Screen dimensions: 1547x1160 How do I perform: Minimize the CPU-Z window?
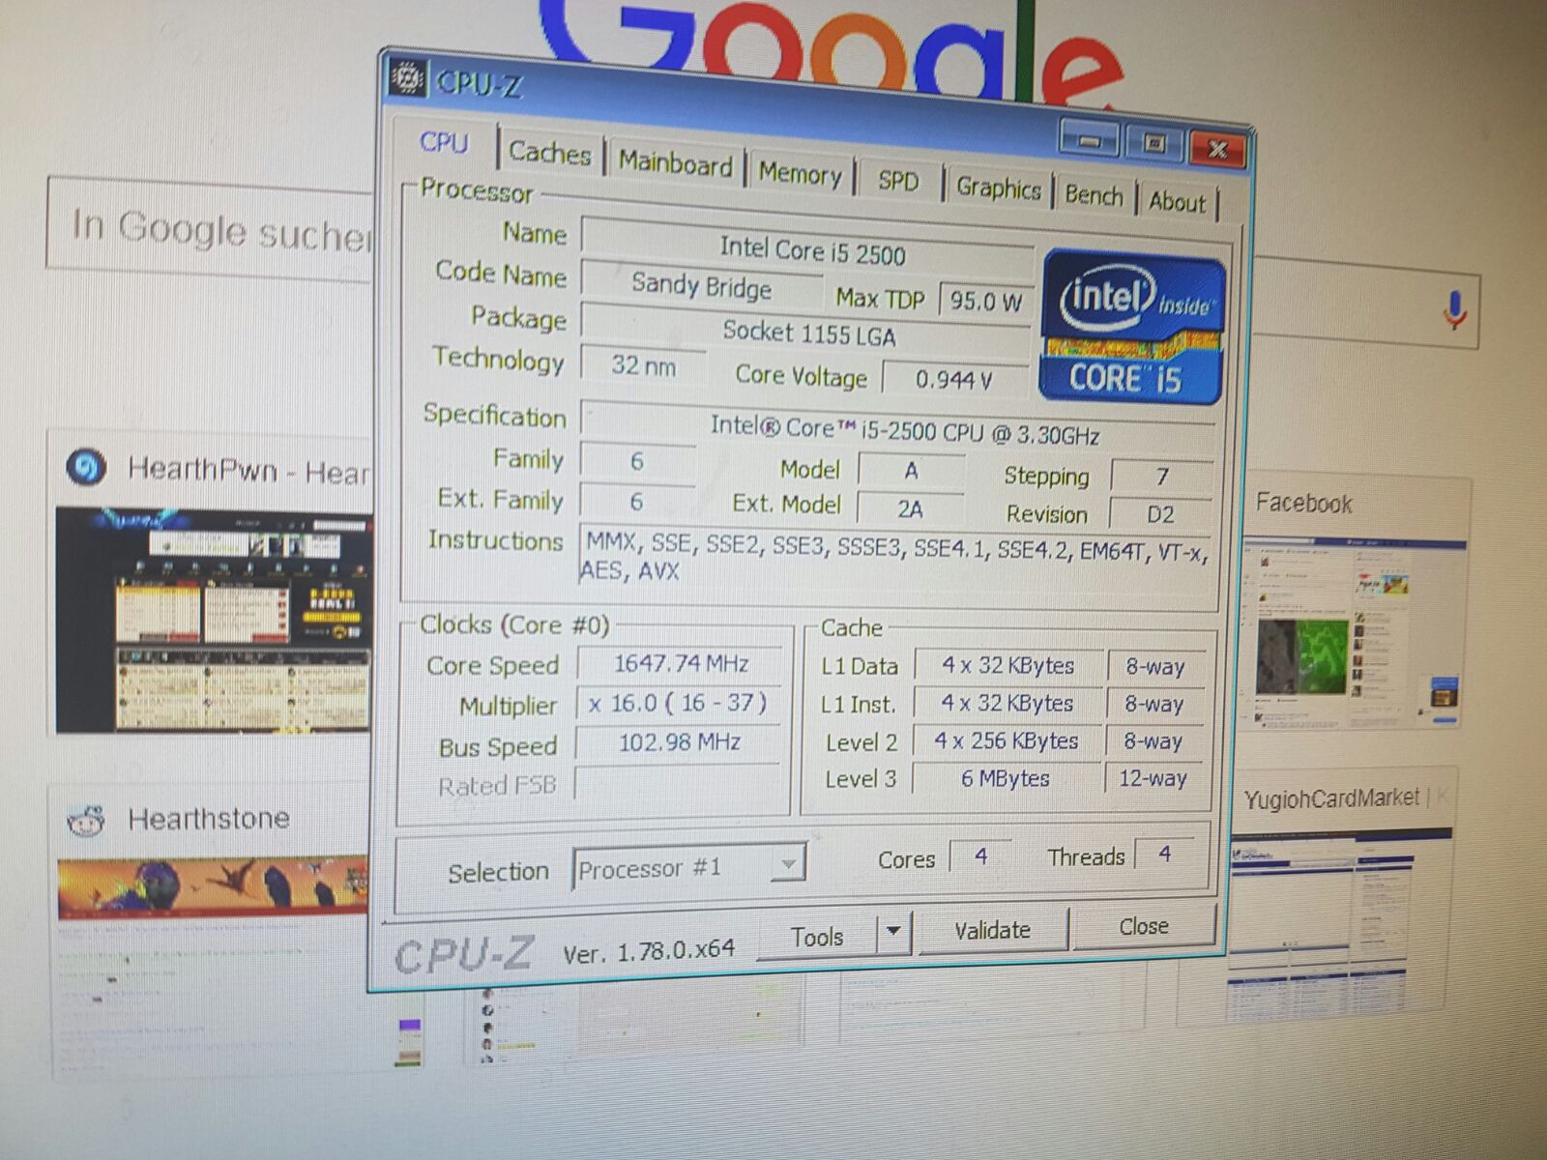pos(1090,141)
